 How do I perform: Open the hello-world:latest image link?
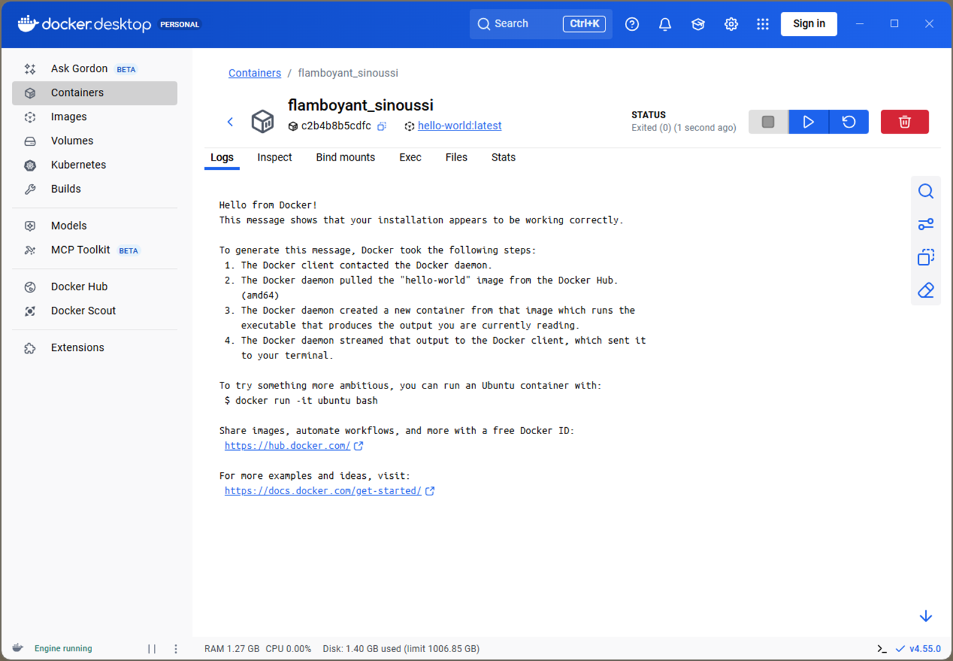click(460, 126)
